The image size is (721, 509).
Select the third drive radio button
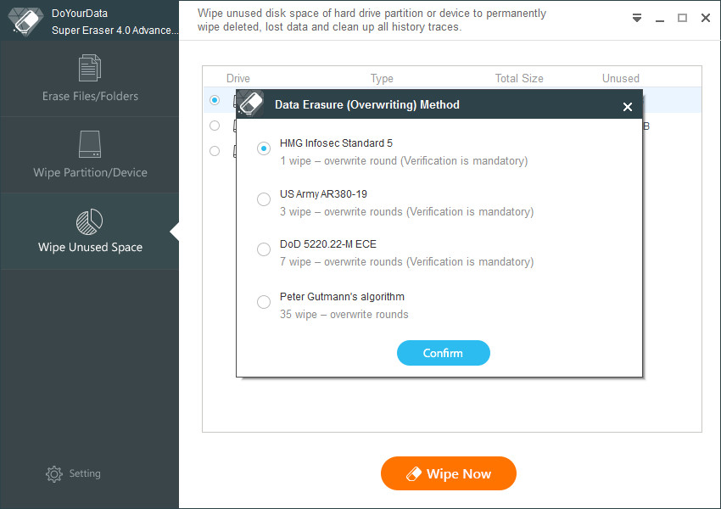click(215, 151)
